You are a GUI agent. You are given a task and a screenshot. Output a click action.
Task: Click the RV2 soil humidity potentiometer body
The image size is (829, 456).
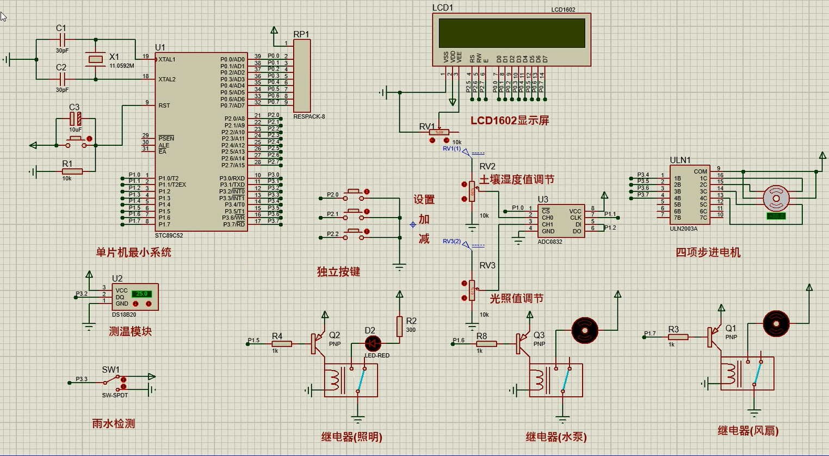(472, 192)
